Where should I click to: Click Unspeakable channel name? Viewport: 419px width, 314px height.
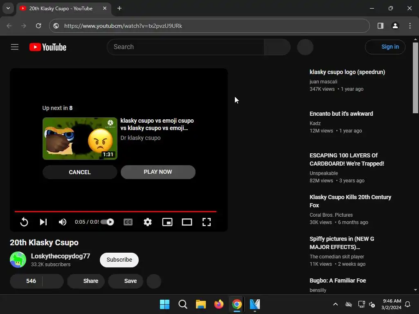pos(324,173)
